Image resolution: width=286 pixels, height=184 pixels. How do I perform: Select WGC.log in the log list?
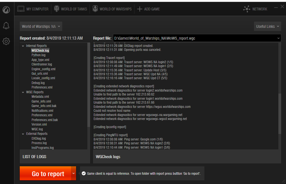37,129
